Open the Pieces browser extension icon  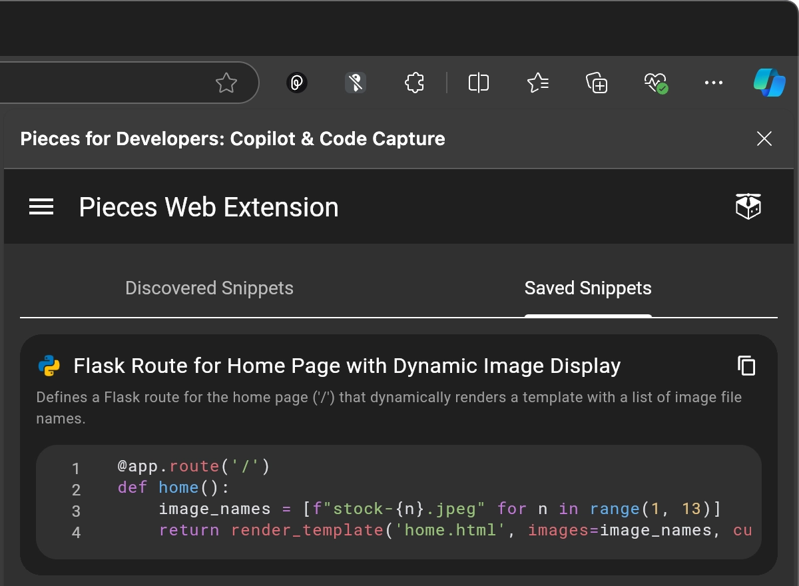coord(297,83)
